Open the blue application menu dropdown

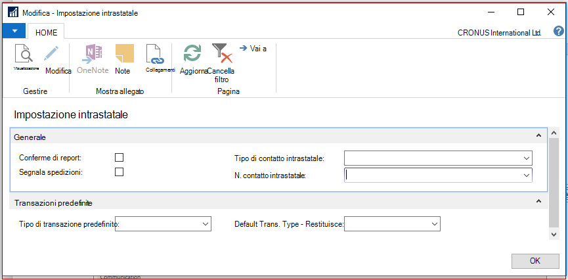(x=14, y=31)
